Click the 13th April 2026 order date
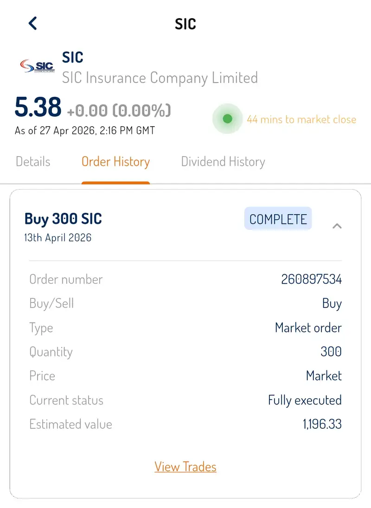The image size is (371, 508). point(58,238)
